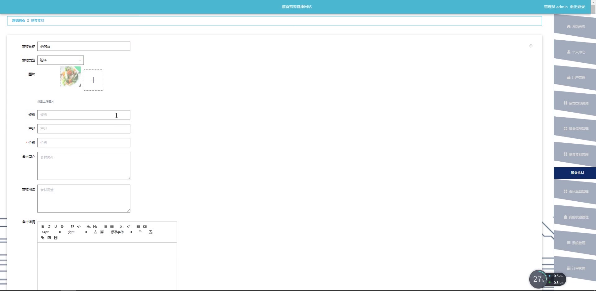Click the 价格 input field
Viewport: 596px width, 291px height.
[x=84, y=143]
